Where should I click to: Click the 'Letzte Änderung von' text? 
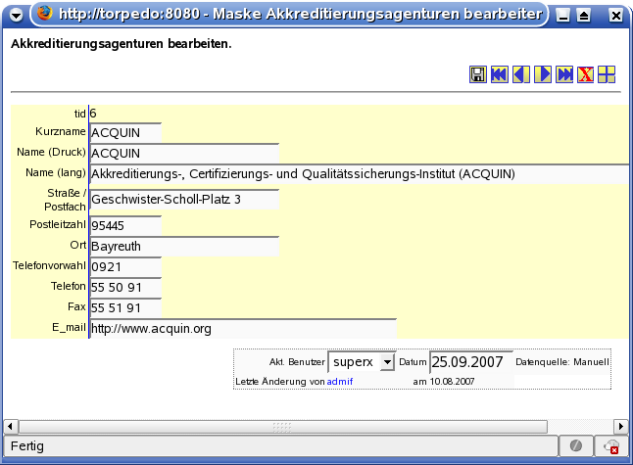[x=280, y=382]
